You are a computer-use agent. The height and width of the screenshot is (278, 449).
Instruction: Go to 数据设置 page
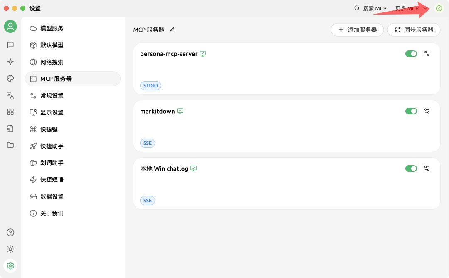(73, 196)
